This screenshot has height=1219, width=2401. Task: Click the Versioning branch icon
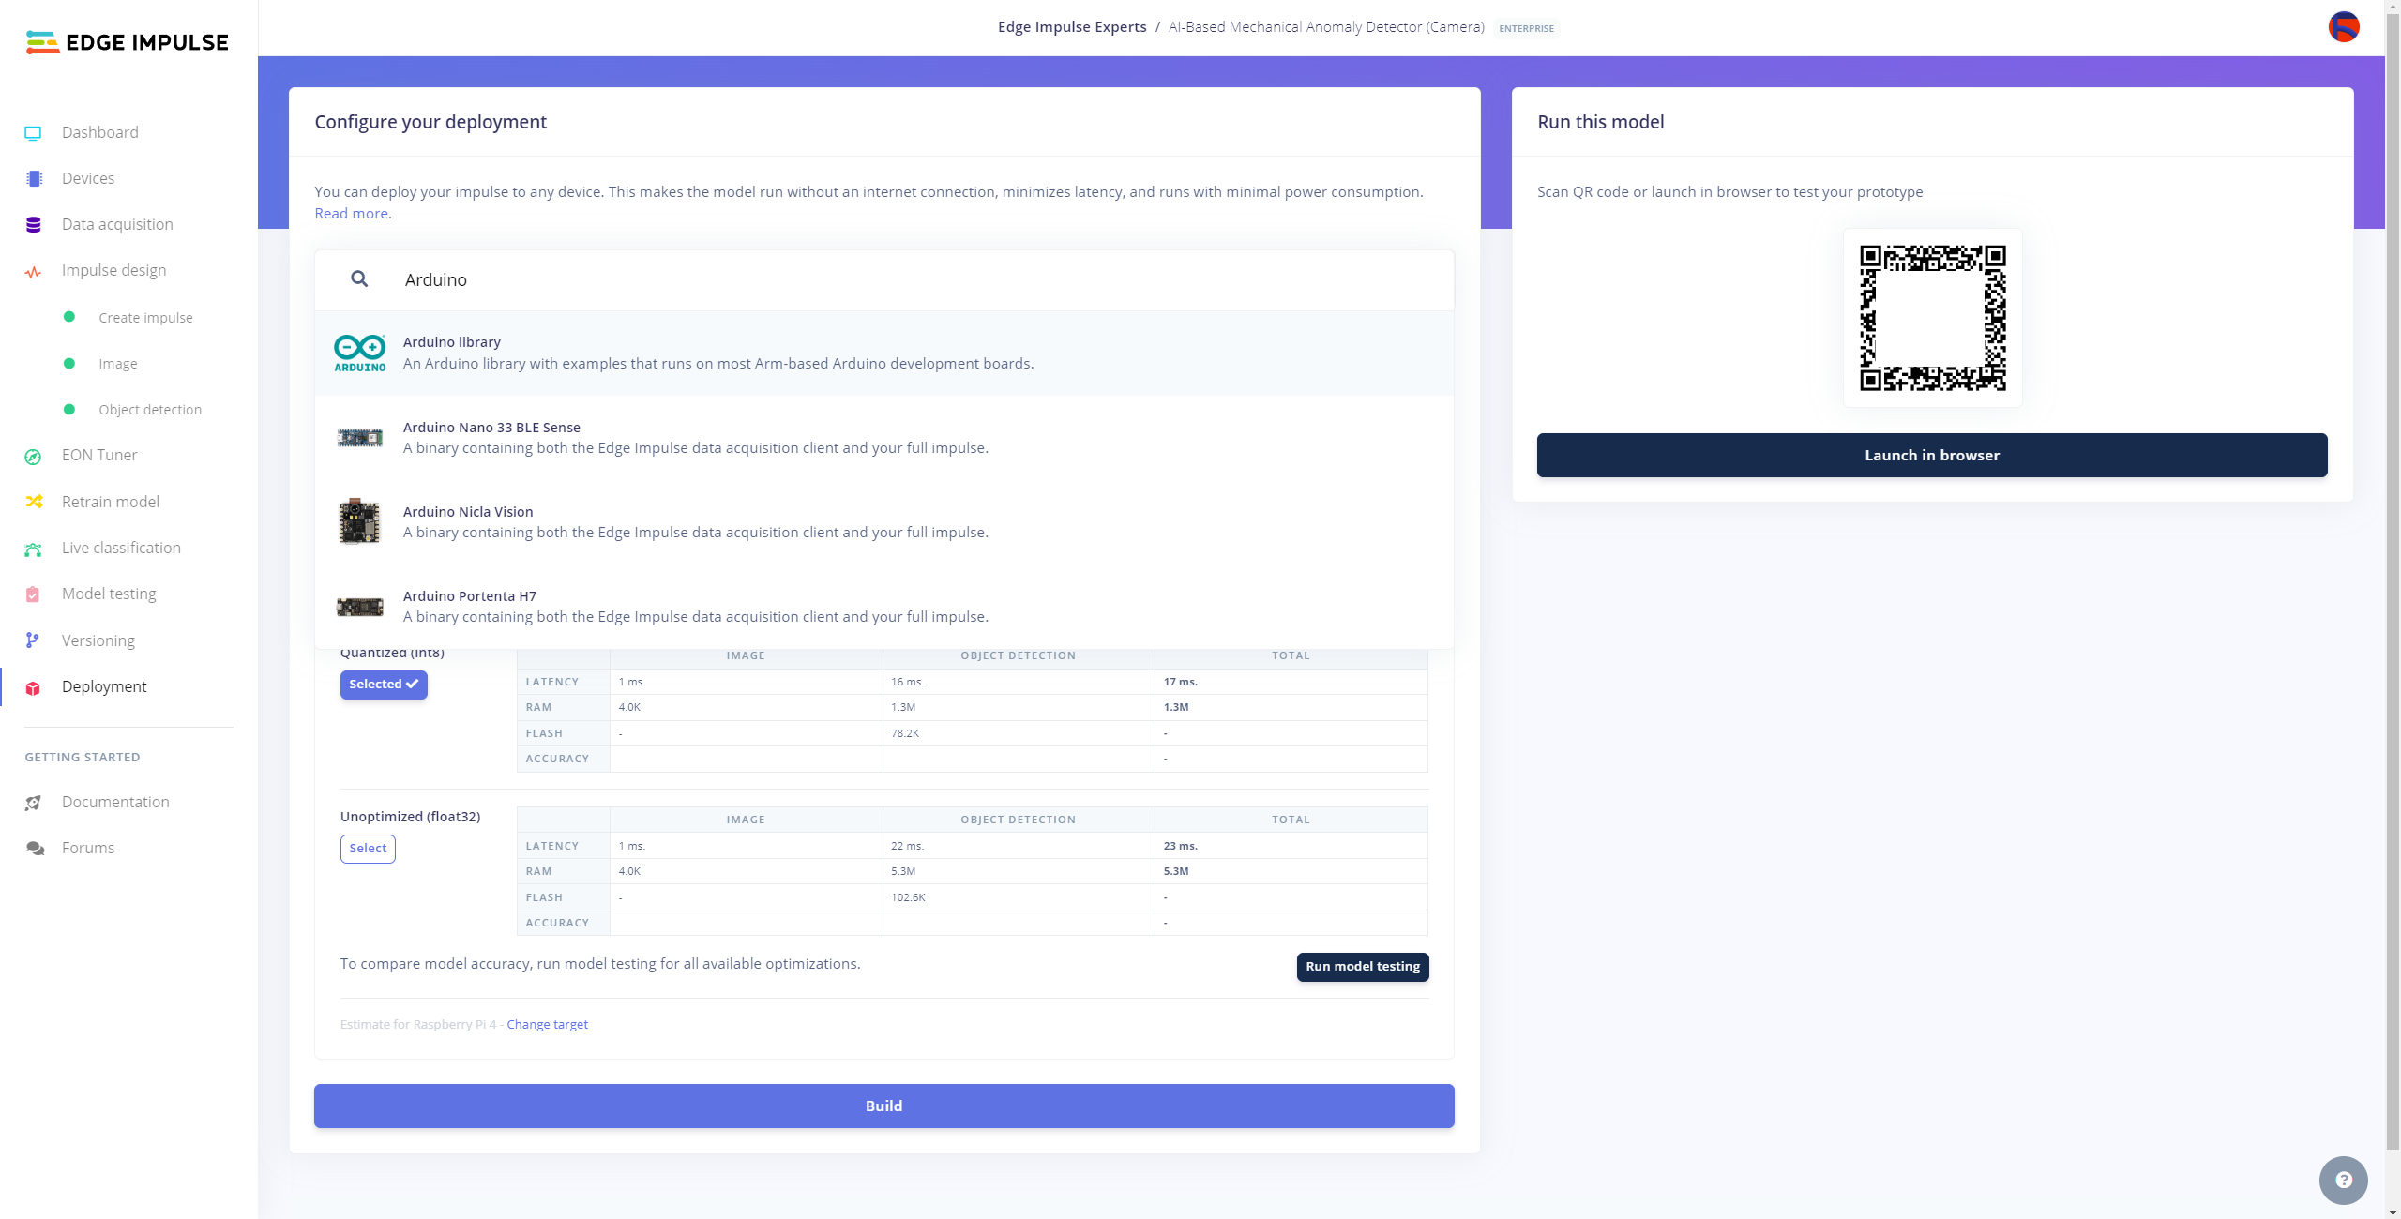[x=33, y=640]
